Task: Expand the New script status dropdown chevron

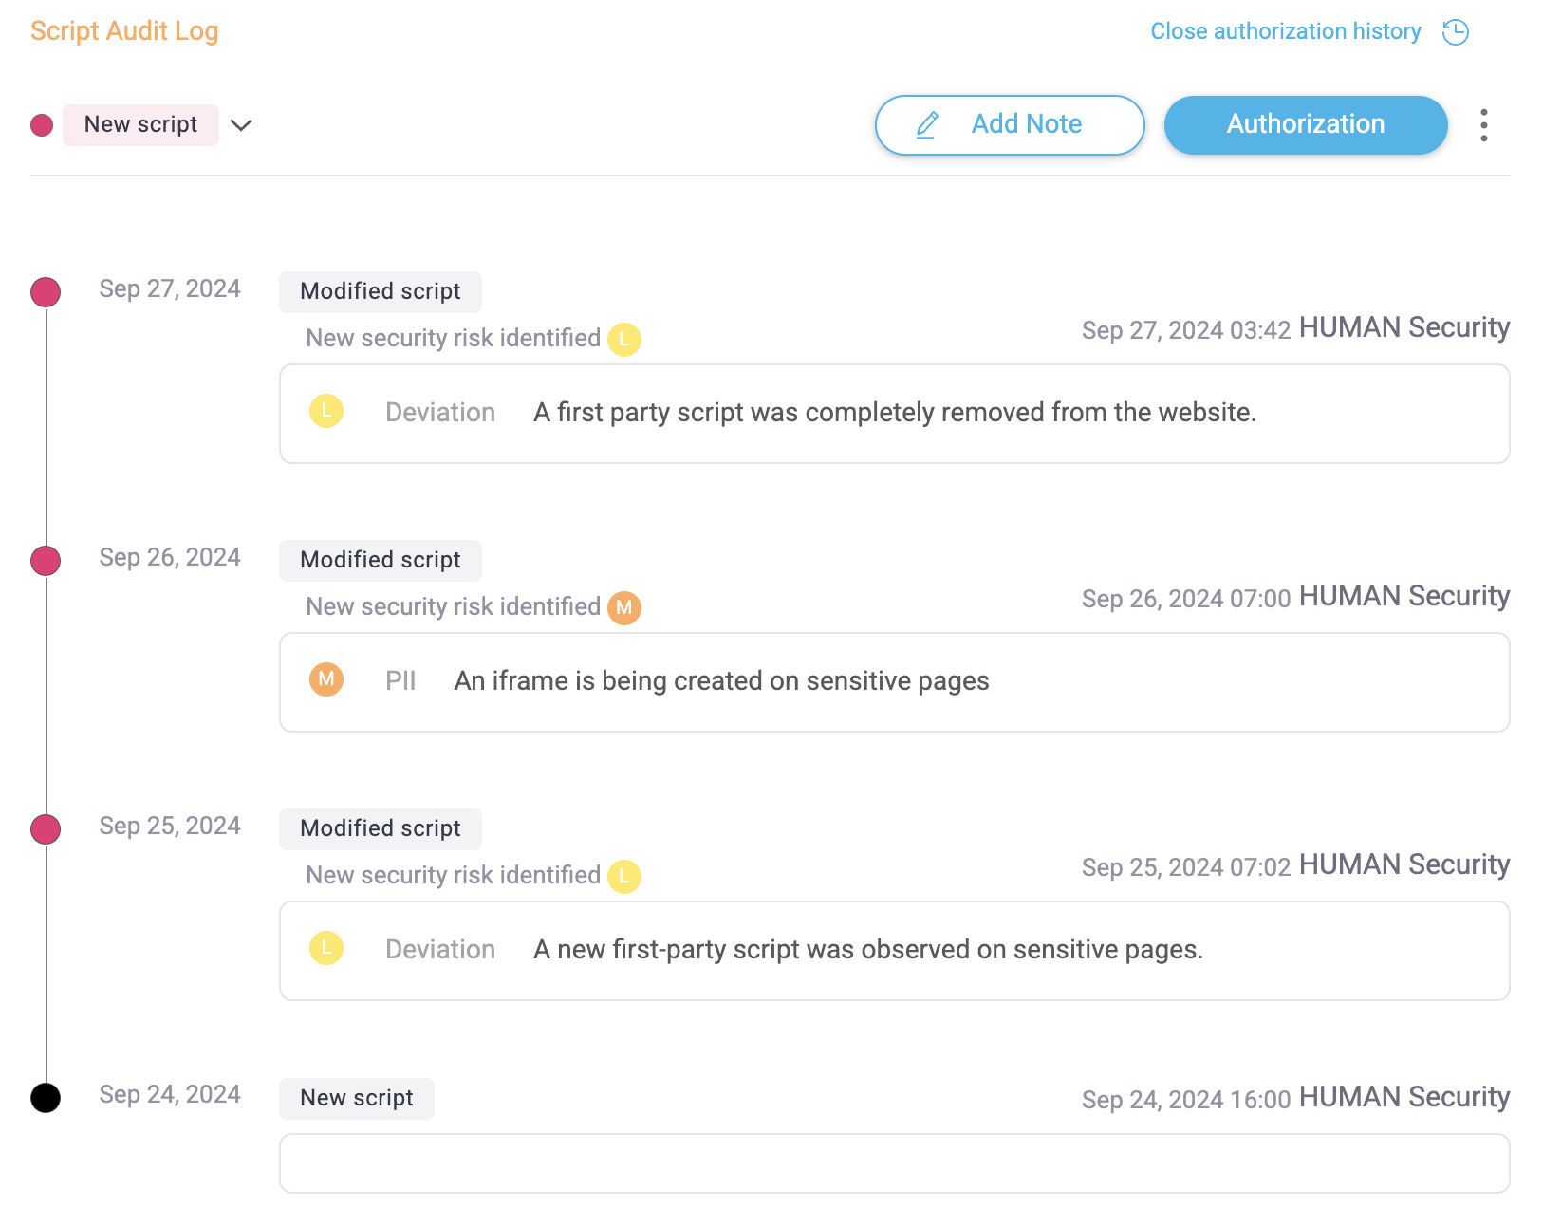Action: (241, 125)
